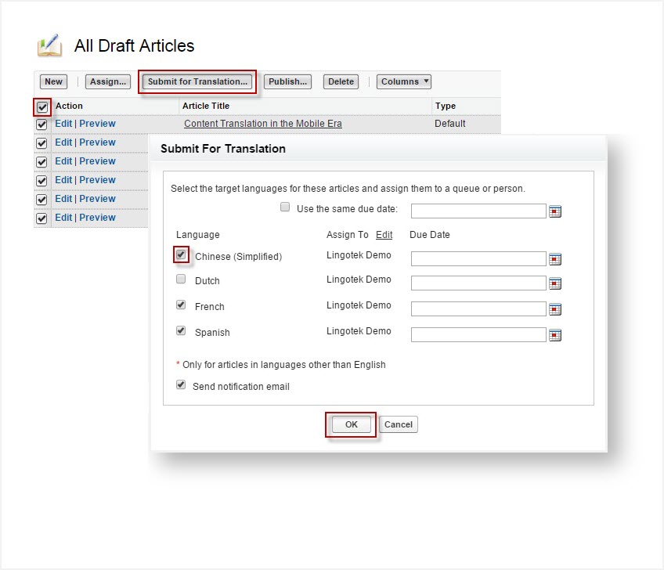Open the Publish dialog button
The image size is (664, 570).
[287, 81]
